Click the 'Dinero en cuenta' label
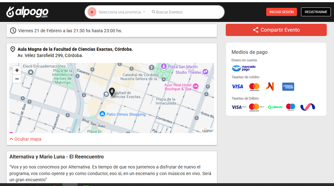334x186 pixels. click(x=244, y=60)
